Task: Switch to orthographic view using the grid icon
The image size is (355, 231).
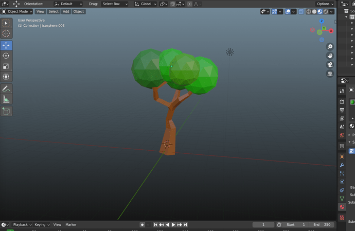Action: [x=330, y=74]
